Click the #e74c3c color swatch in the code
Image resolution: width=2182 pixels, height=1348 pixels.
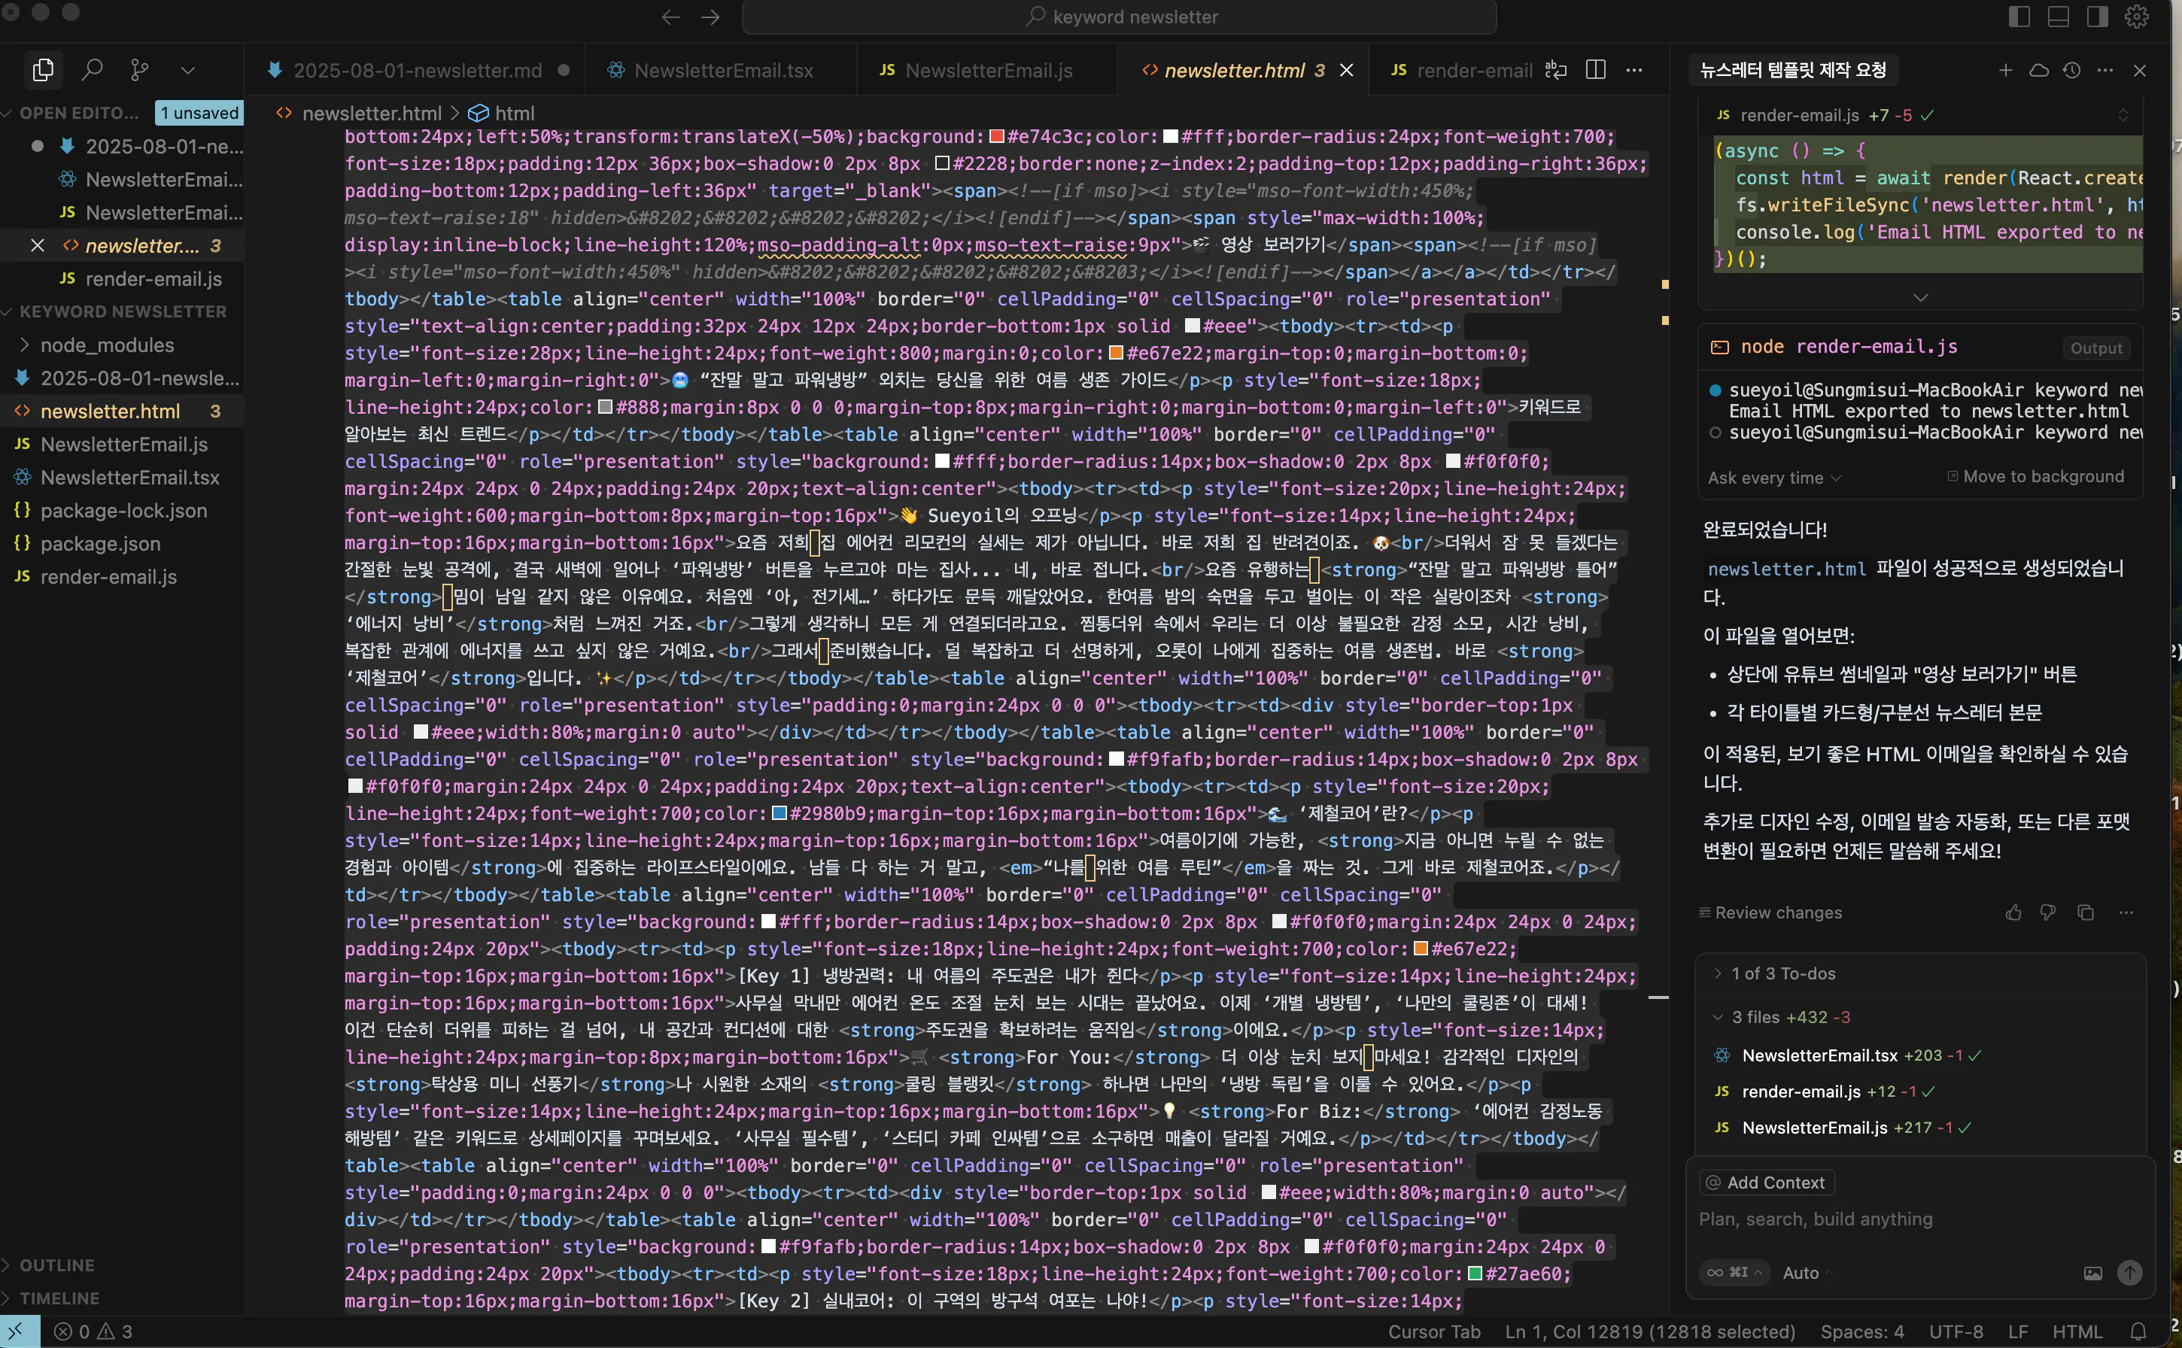point(998,136)
